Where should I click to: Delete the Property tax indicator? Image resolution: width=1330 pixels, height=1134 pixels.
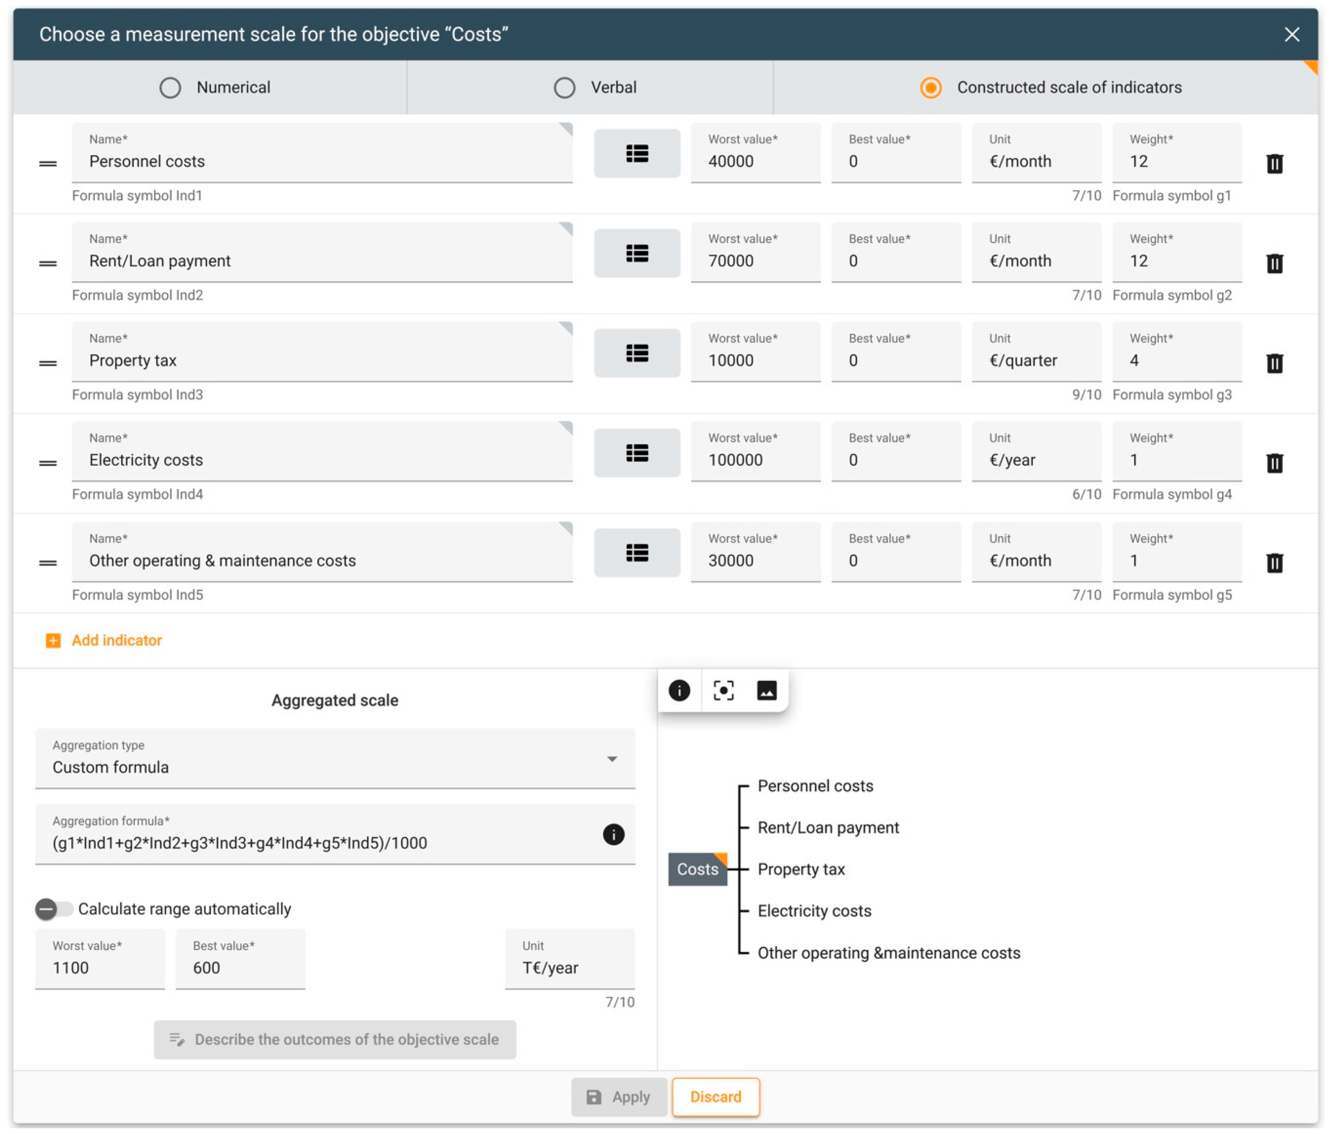tap(1274, 363)
